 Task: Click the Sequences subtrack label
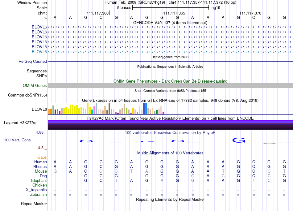click(37, 71)
